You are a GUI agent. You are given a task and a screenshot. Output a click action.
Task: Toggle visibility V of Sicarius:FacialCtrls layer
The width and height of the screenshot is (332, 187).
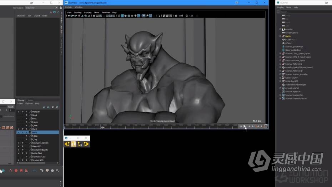coord(19,143)
